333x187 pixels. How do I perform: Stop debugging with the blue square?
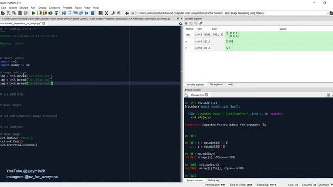coord(93,13)
